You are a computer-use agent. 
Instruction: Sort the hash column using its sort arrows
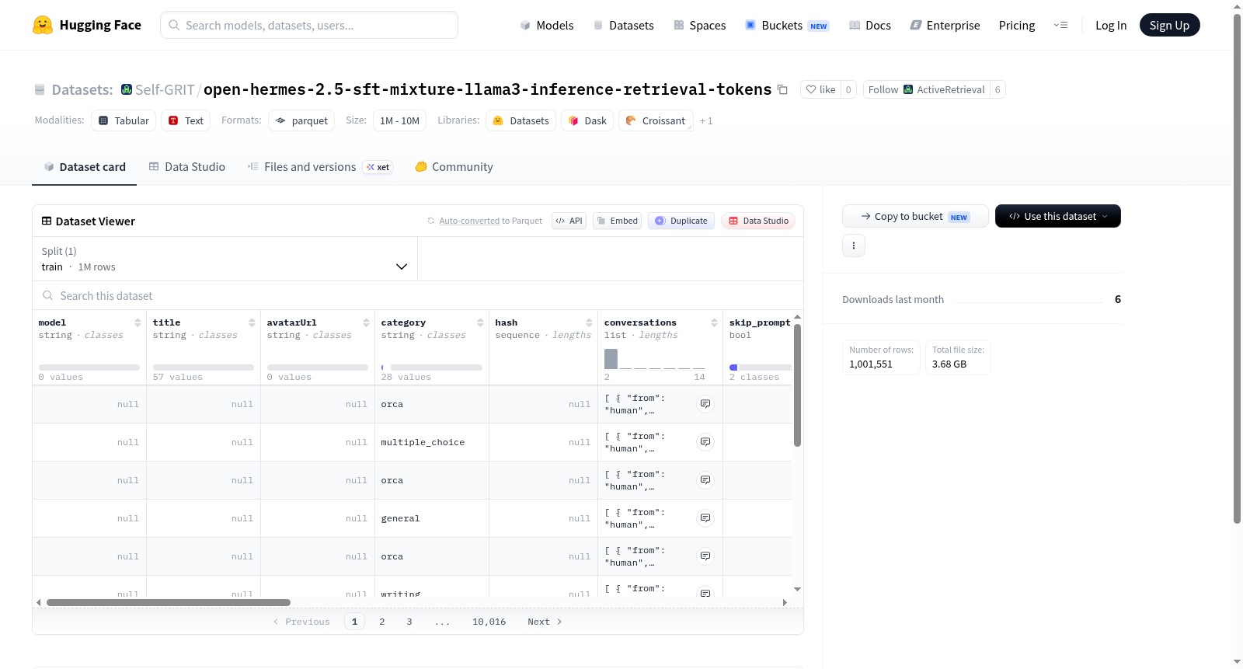point(589,322)
